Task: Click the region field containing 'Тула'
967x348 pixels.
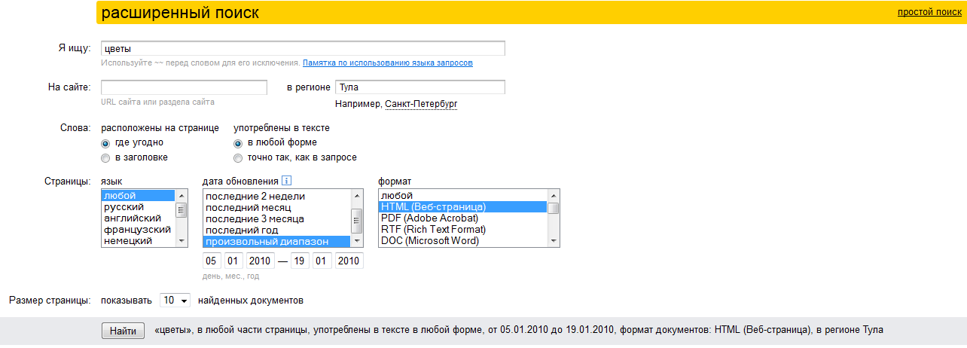Action: click(x=420, y=87)
